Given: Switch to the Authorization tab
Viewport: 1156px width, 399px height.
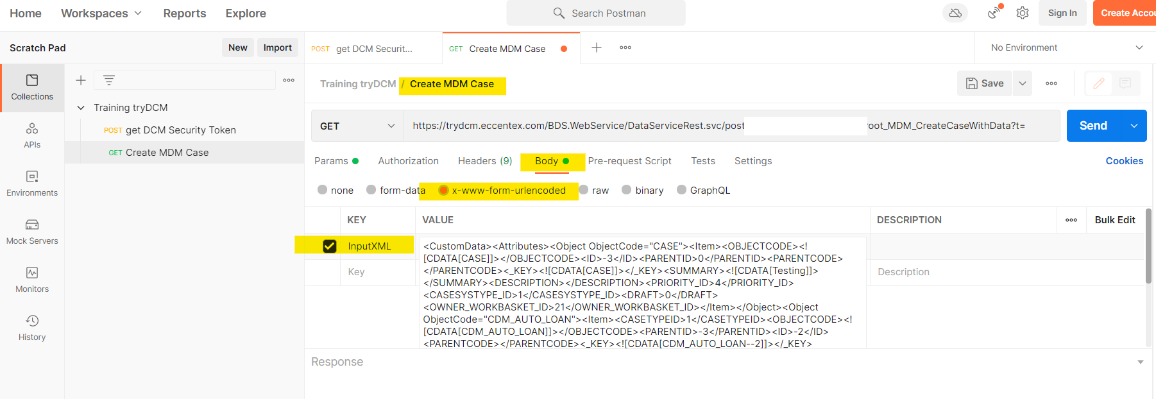Looking at the screenshot, I should coord(409,161).
